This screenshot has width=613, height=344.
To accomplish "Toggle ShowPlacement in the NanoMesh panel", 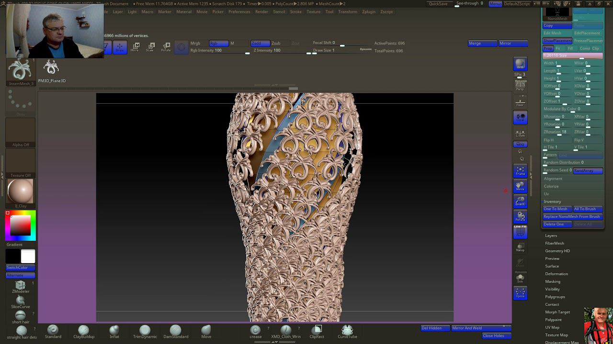I will (x=557, y=41).
